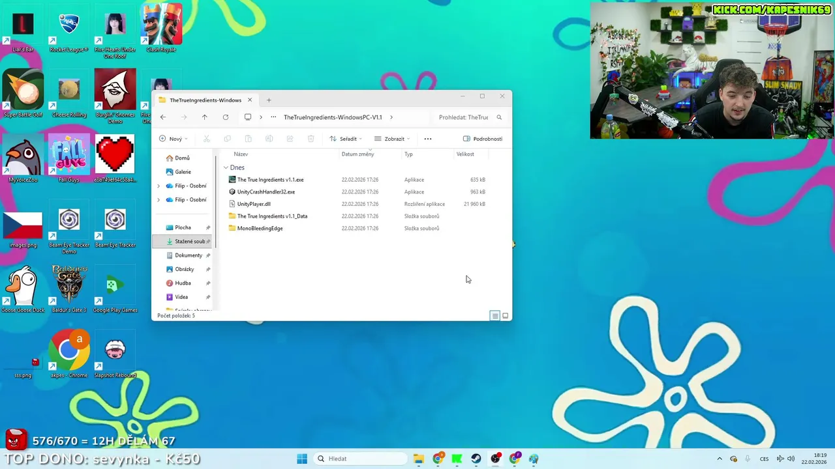835x469 pixels.
Task: Expand second Filip - Osobní tree node
Action: pos(159,200)
